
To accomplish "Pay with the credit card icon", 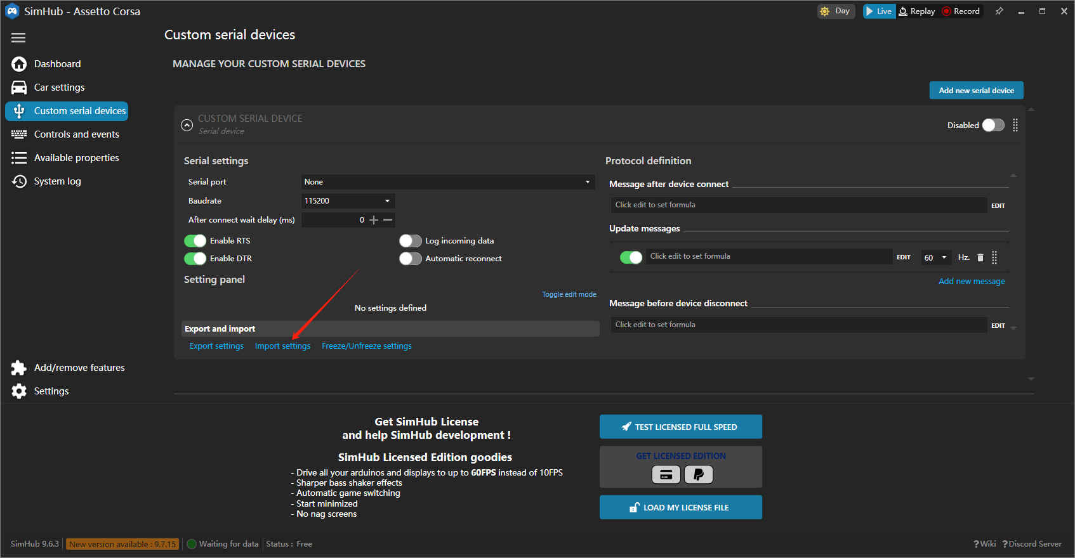I will 666,474.
